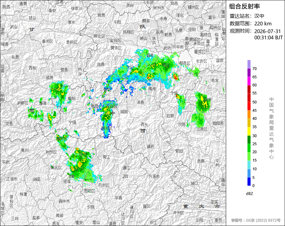Click the 旬阳市 label
Viewport: 285px width, 226px height.
pos(218,123)
